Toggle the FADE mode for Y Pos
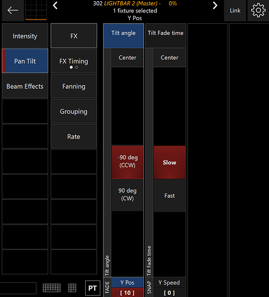This screenshot has width=269, height=297. 107,287
